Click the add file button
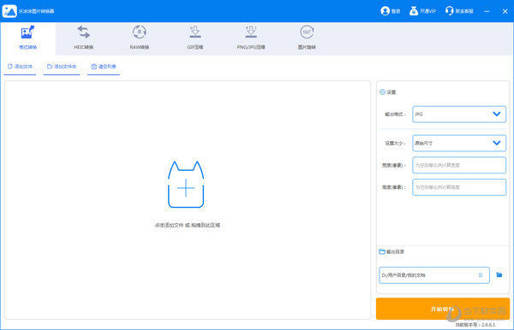This screenshot has width=514, height=330. point(20,67)
